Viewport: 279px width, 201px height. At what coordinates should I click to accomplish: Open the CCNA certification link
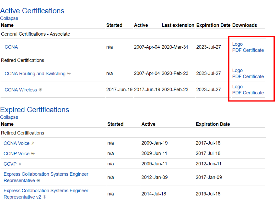(x=11, y=47)
